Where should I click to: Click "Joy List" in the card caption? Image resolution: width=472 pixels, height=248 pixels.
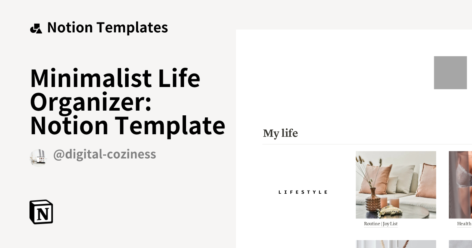tap(390, 224)
